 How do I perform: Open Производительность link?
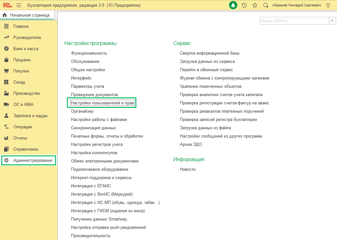[x=91, y=236]
